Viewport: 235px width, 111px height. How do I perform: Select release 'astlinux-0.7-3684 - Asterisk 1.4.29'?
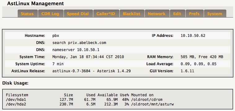click(91, 71)
